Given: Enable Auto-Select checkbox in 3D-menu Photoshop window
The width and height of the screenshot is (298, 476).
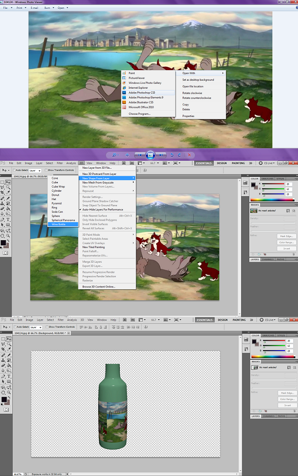Looking at the screenshot, I should pyautogui.click(x=14, y=170).
